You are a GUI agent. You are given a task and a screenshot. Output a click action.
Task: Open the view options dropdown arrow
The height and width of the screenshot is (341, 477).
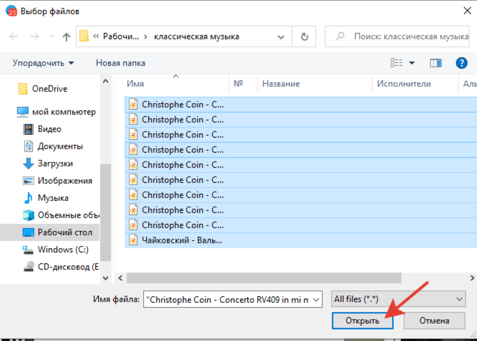pyautogui.click(x=412, y=63)
